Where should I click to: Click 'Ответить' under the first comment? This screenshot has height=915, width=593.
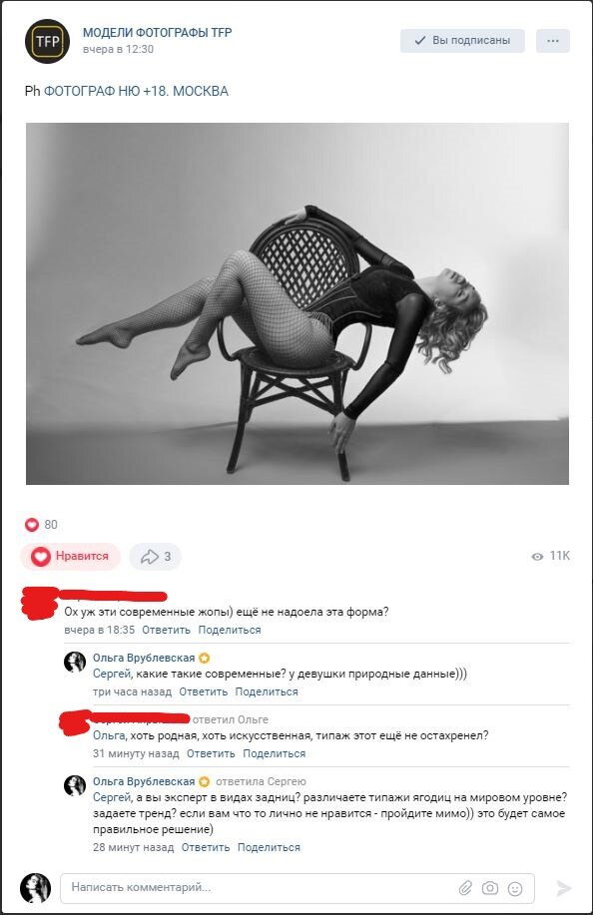coord(166,630)
